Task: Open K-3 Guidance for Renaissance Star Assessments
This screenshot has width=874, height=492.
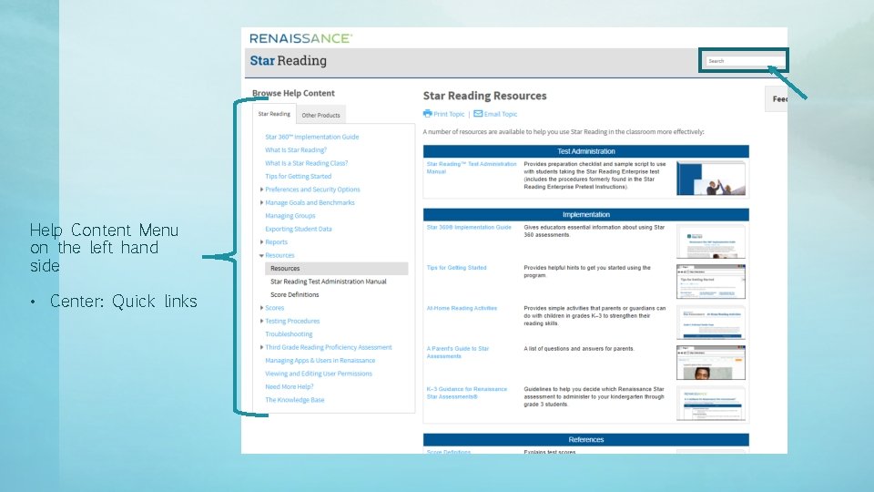Action: pos(467,393)
